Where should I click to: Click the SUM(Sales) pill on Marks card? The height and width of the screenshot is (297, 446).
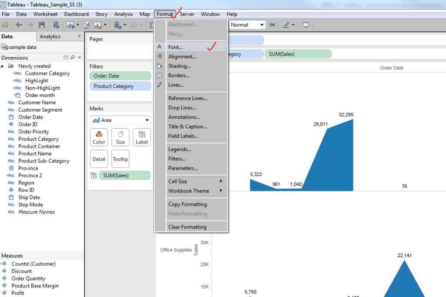pyautogui.click(x=125, y=175)
